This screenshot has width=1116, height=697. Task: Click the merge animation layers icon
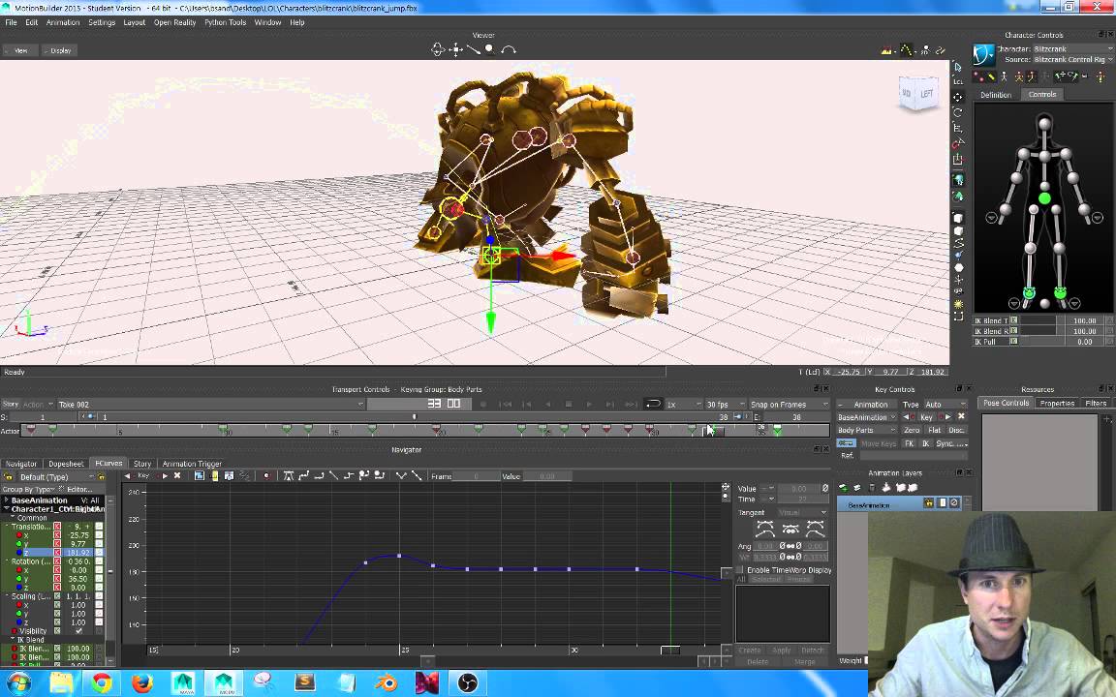[x=886, y=488]
